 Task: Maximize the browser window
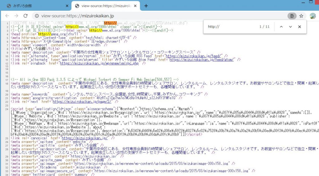tap(311, 2)
